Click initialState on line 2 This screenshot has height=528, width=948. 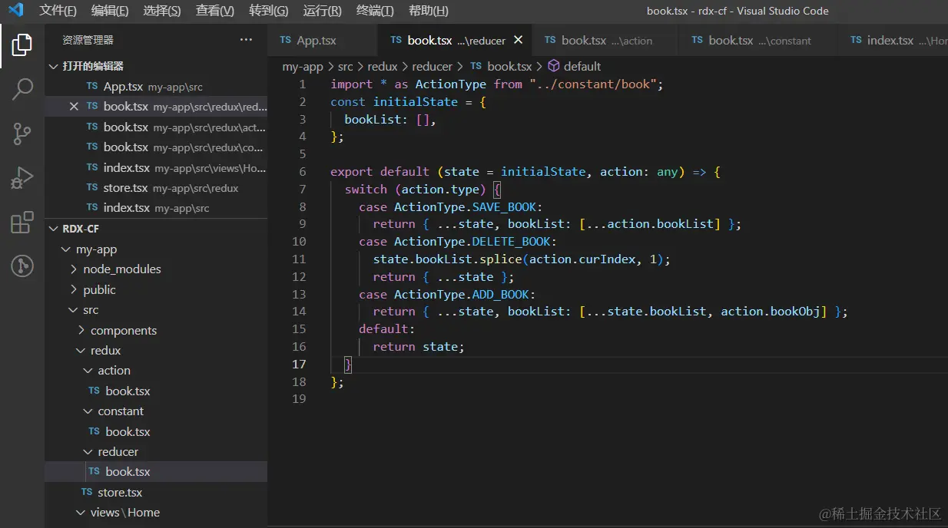(416, 102)
